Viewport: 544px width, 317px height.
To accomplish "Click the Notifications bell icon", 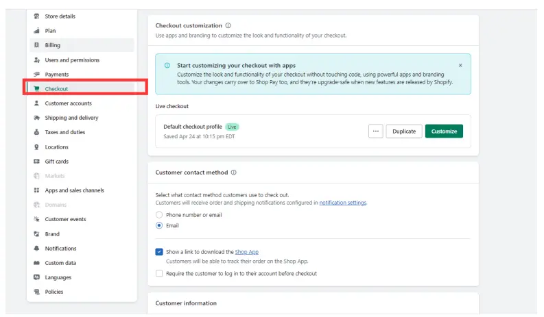I will 36,249.
